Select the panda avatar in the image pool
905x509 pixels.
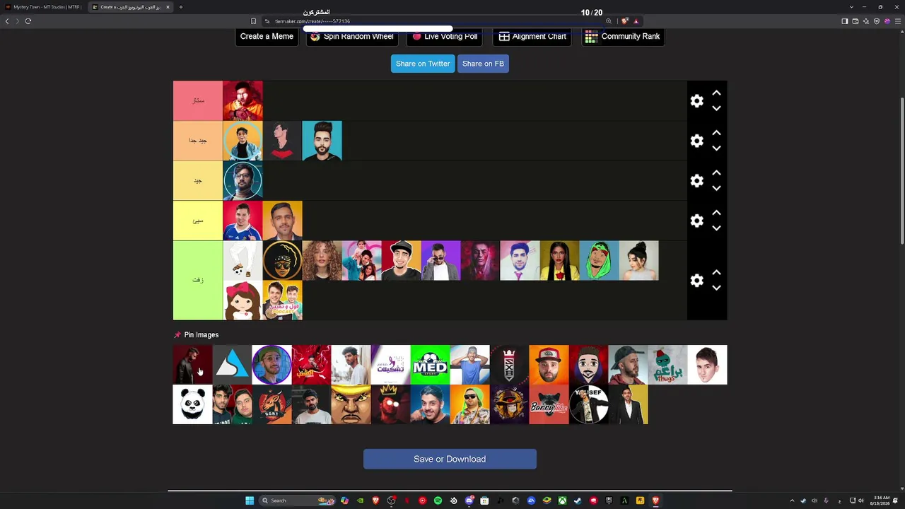(x=193, y=404)
